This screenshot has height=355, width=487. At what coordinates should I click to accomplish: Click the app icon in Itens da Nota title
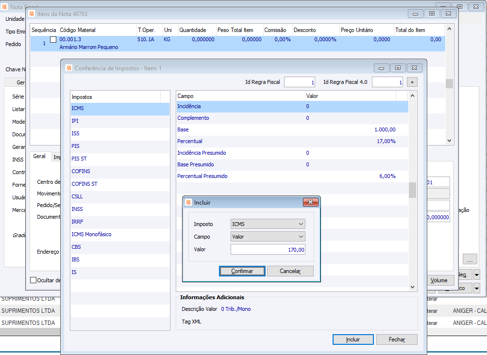32,14
